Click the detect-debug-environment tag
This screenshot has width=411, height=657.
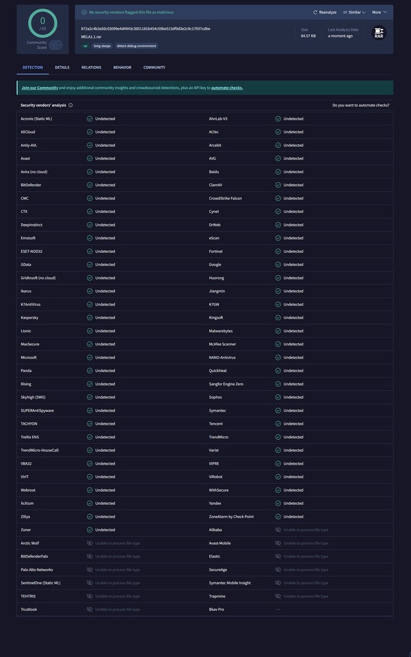click(137, 46)
